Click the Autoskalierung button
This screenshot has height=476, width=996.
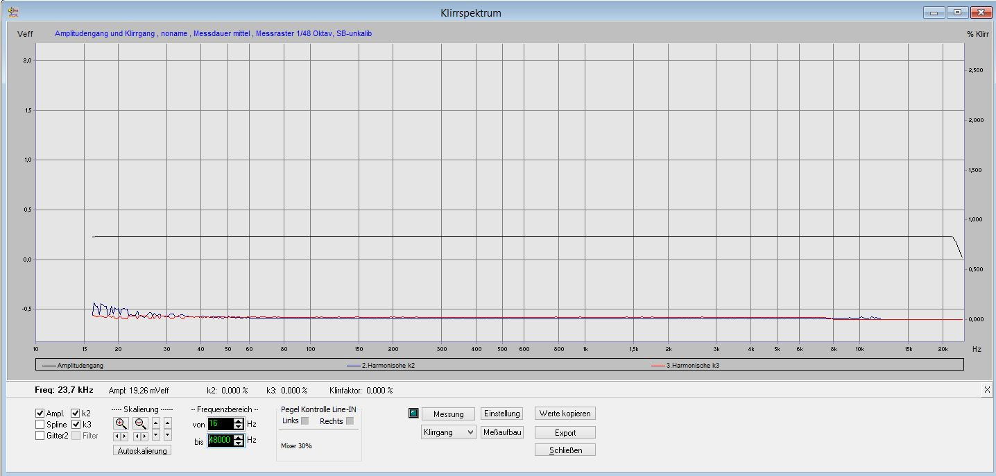(141, 451)
